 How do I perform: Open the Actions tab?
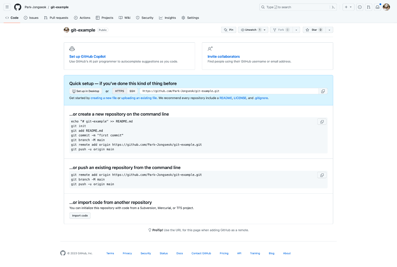tap(82, 18)
